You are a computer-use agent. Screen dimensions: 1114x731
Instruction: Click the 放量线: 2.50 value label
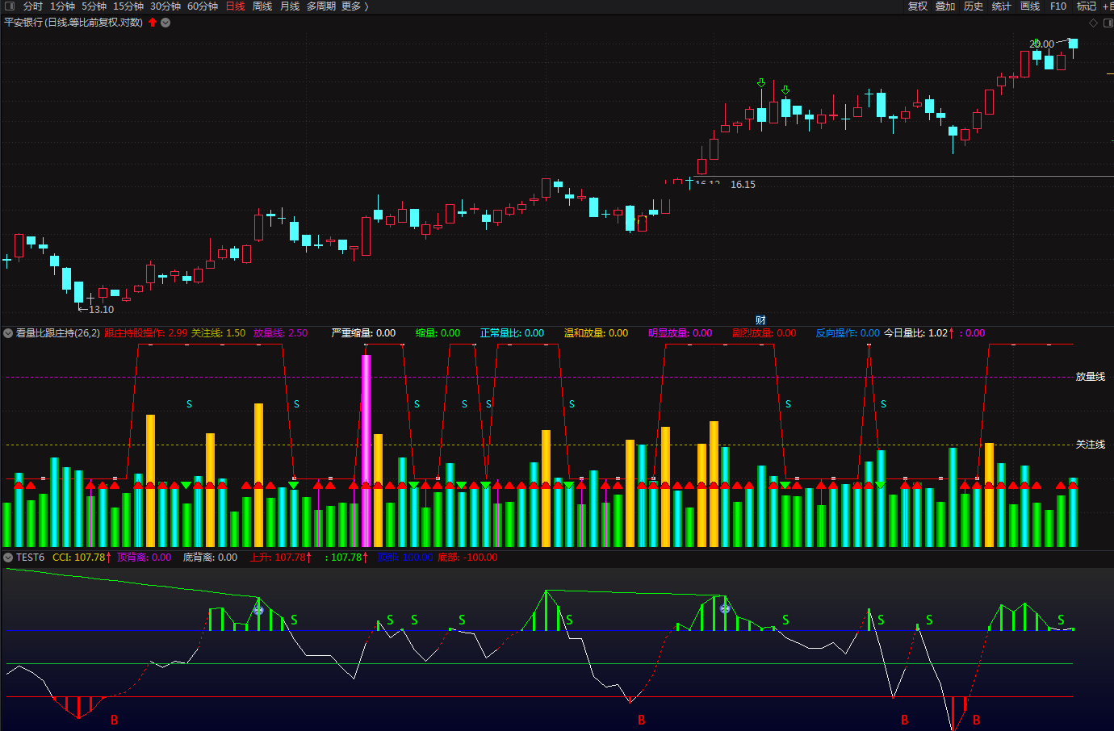coord(280,333)
